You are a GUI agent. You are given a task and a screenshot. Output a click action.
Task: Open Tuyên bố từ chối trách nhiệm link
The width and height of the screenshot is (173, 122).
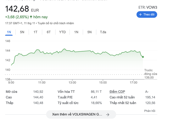point(52,23)
